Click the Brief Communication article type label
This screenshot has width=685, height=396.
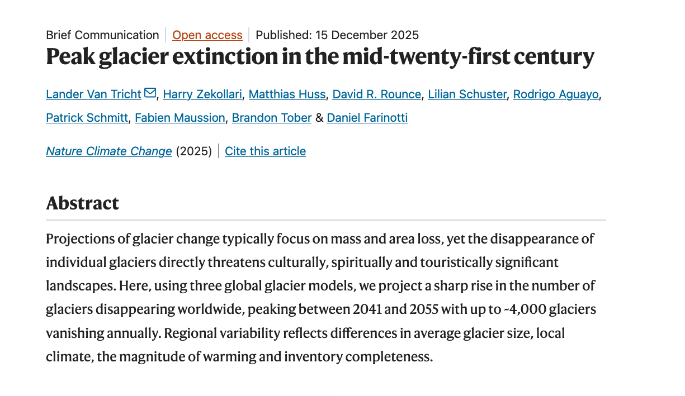pyautogui.click(x=102, y=35)
